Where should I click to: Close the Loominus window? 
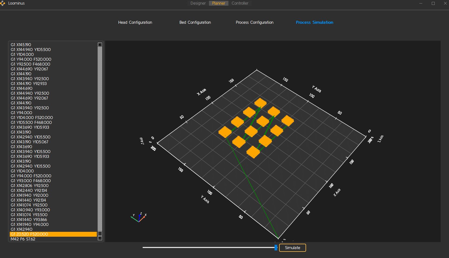click(445, 3)
